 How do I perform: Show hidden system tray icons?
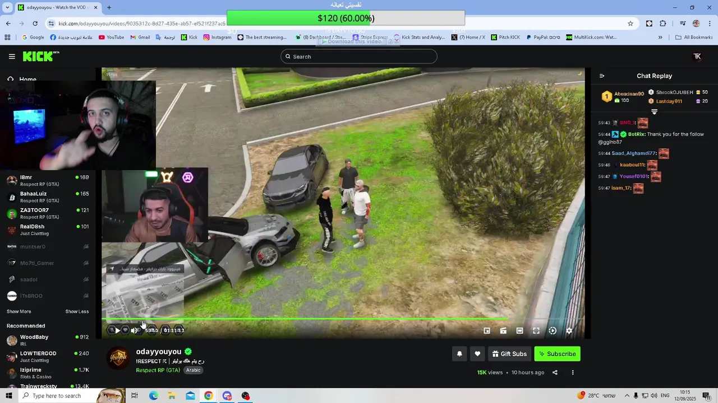(x=627, y=396)
